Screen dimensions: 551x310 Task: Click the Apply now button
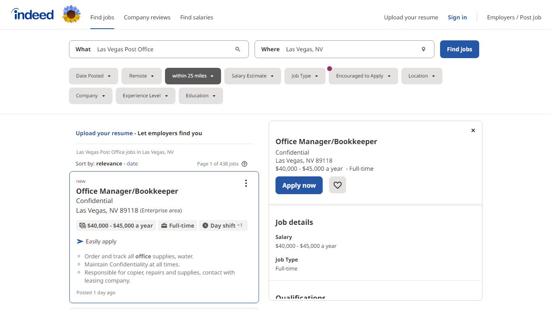tap(299, 185)
